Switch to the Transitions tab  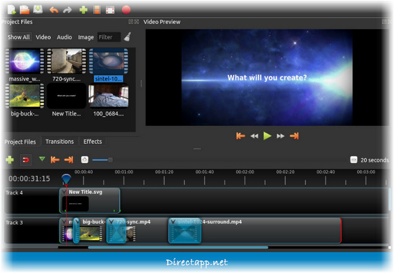[59, 142]
